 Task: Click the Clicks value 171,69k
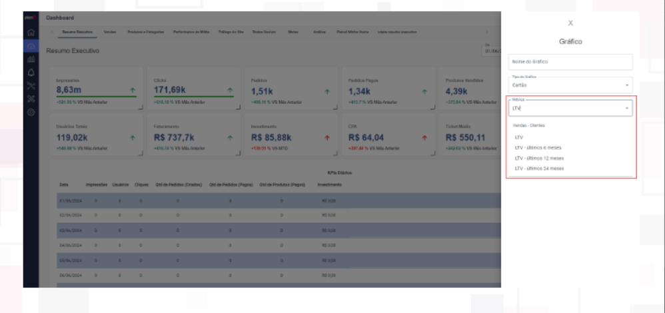(x=170, y=91)
